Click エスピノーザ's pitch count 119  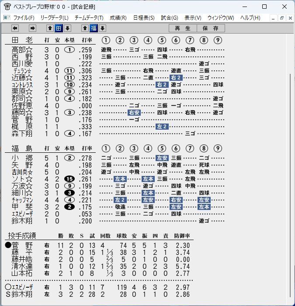click(x=122, y=287)
